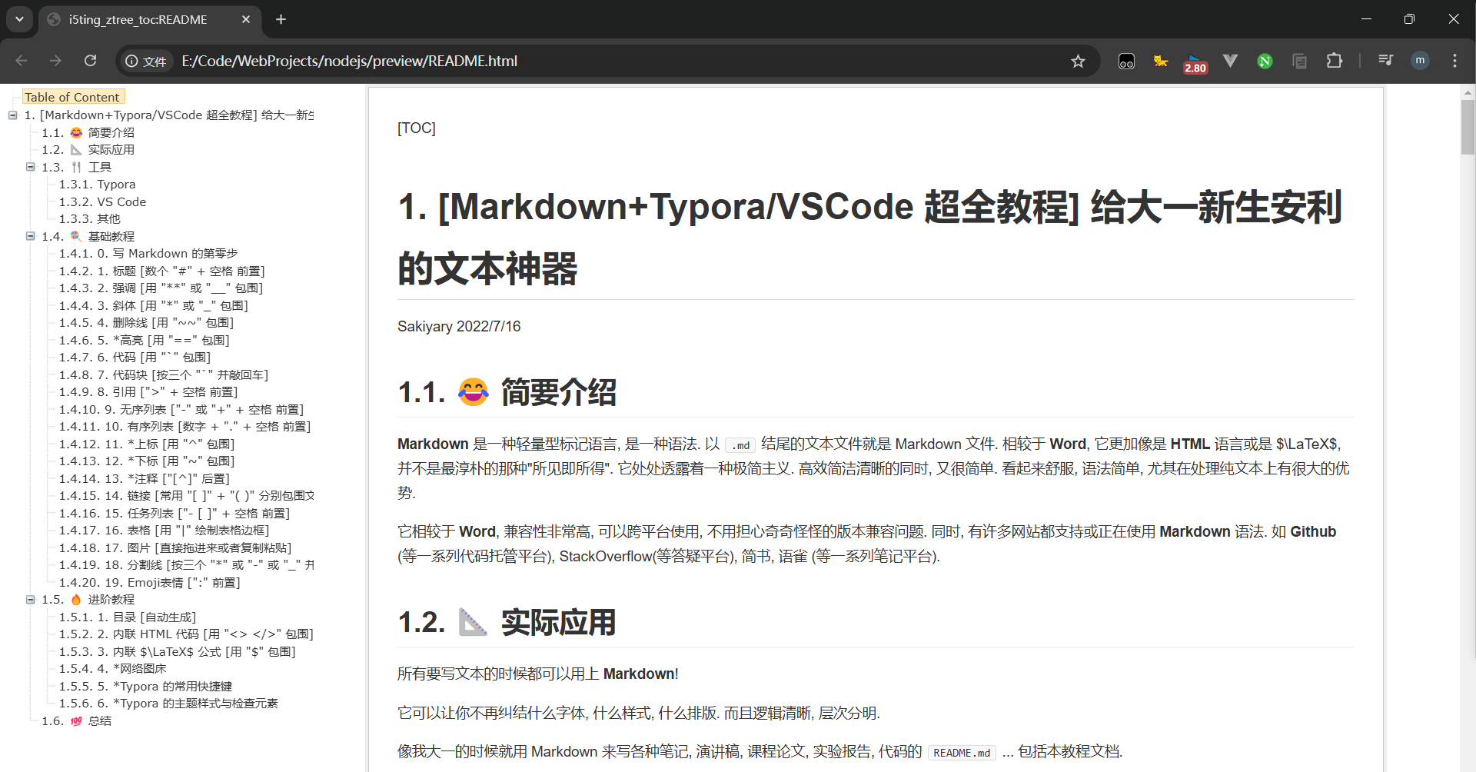Open the green circular N extension
This screenshot has height=772, width=1476.
pos(1265,61)
